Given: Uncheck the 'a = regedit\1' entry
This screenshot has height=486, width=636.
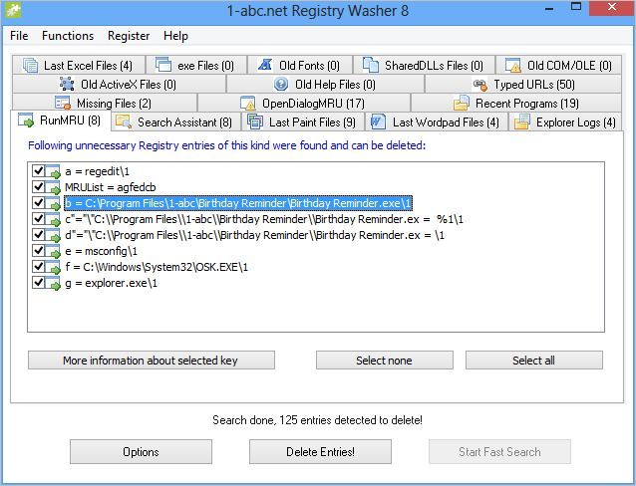Looking at the screenshot, I should [x=38, y=170].
